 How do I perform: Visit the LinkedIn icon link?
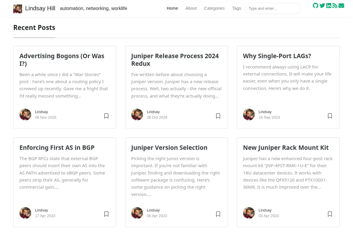pyautogui.click(x=329, y=6)
